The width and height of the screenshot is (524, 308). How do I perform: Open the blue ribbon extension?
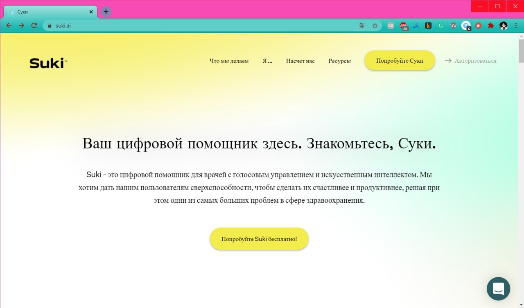[416, 25]
